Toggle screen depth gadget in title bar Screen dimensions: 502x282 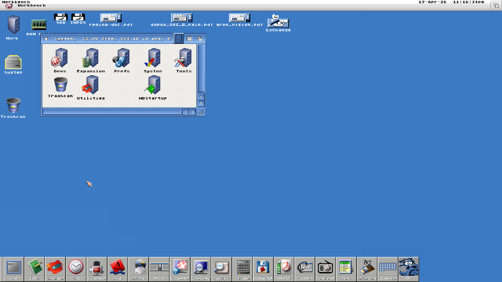coord(496,5)
